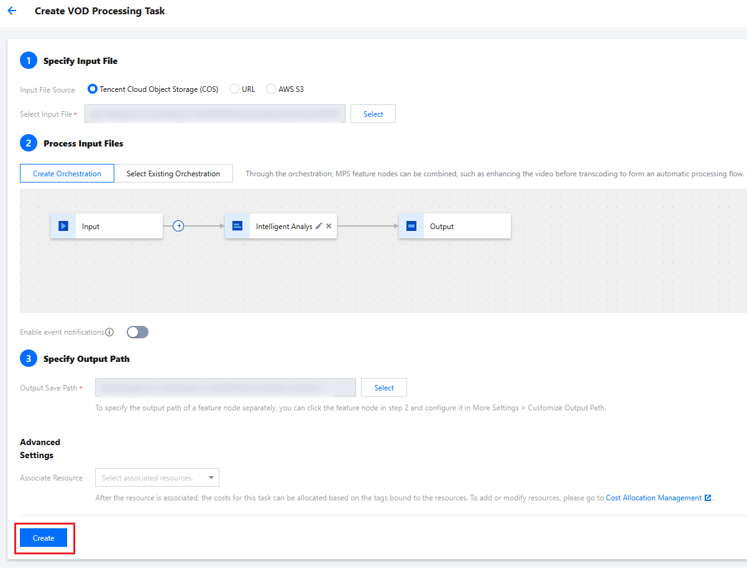
Task: Click the Output Save Path field
Action: (225, 388)
